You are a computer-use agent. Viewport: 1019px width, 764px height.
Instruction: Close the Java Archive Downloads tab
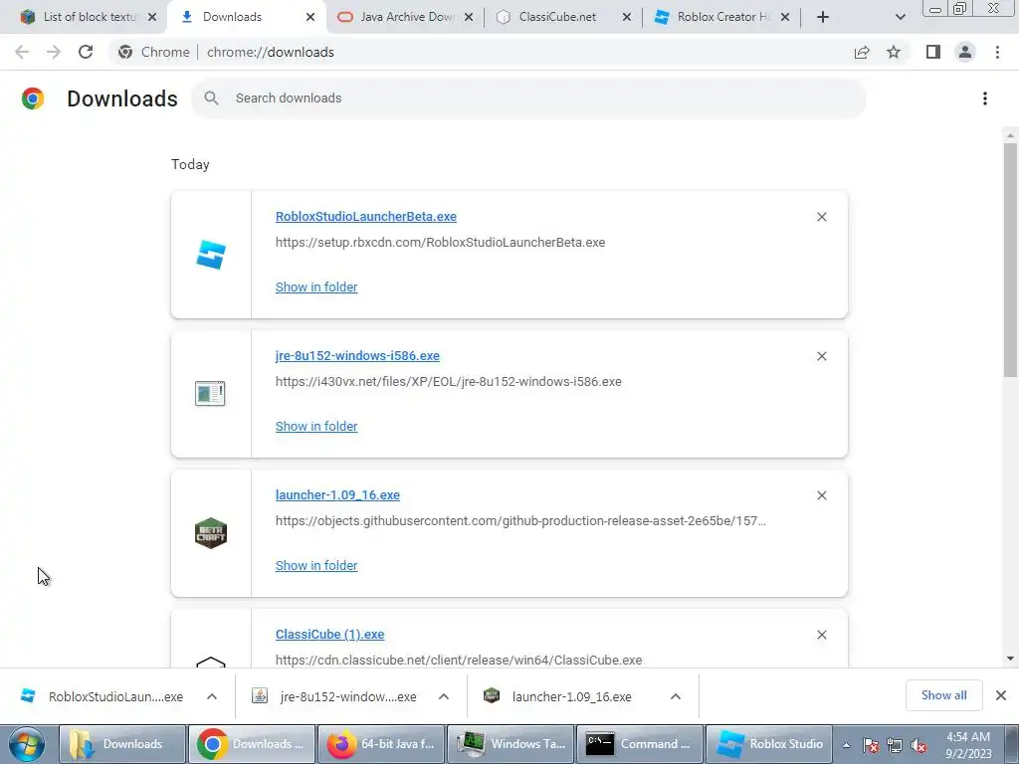(x=468, y=17)
